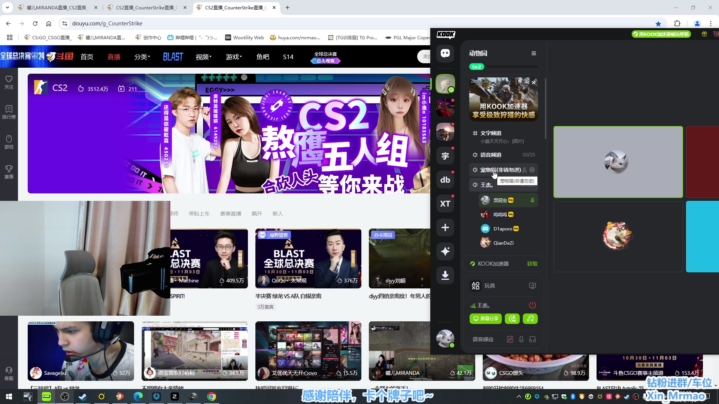Image resolution: width=719 pixels, height=404 pixels.
Task: Open KOOK discover sparkle icon
Action: tap(445, 251)
